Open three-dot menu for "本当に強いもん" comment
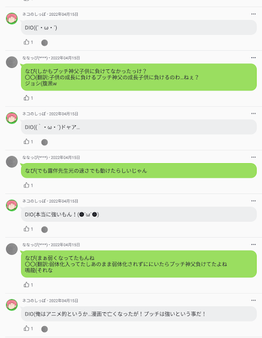Image resolution: width=262 pixels, height=338 pixels. (253, 201)
